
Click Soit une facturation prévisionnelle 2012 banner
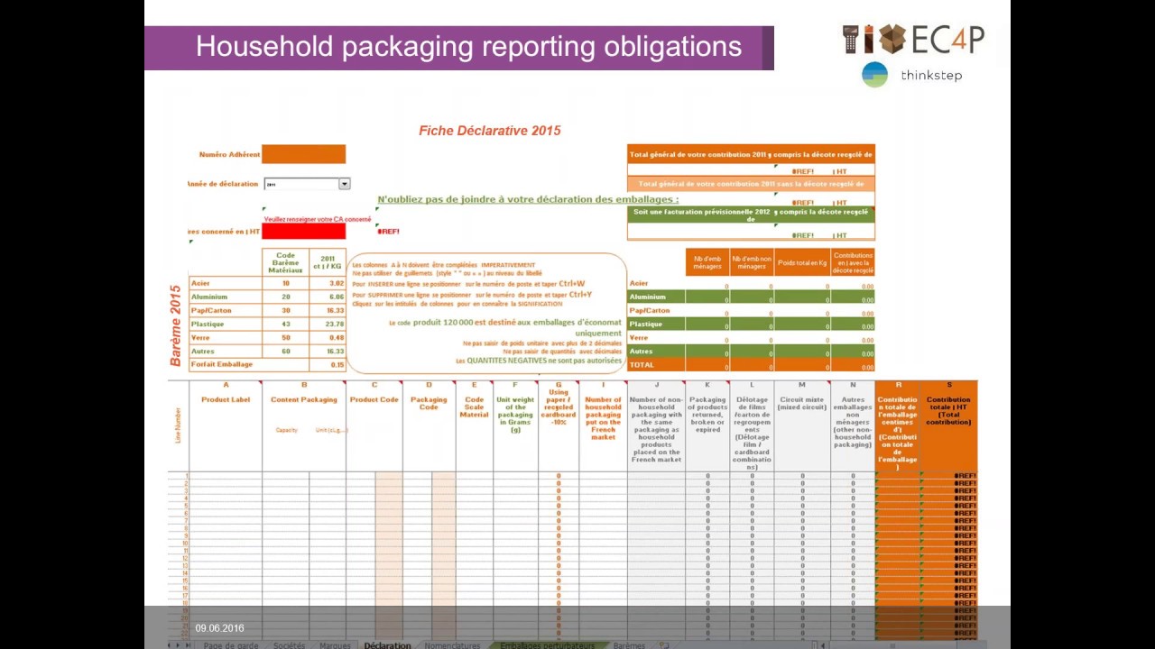(751, 215)
